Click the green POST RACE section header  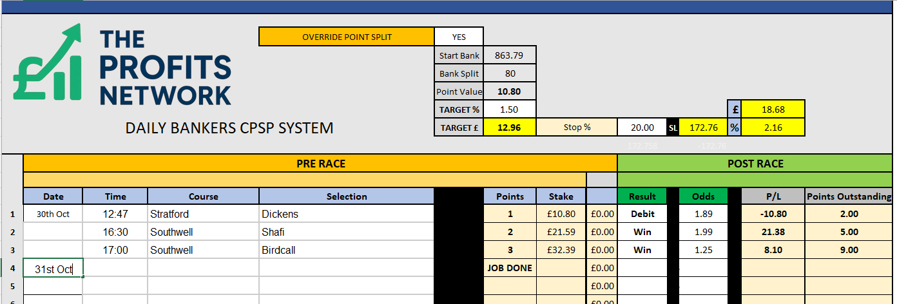[755, 164]
